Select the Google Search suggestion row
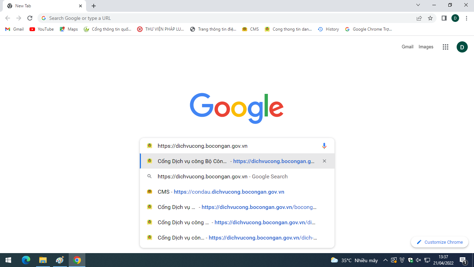Viewport: 474px width, 267px height. click(237, 176)
